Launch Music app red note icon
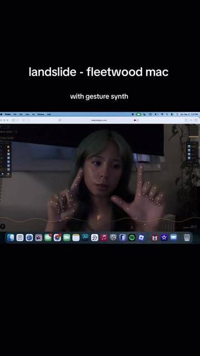 (104, 238)
